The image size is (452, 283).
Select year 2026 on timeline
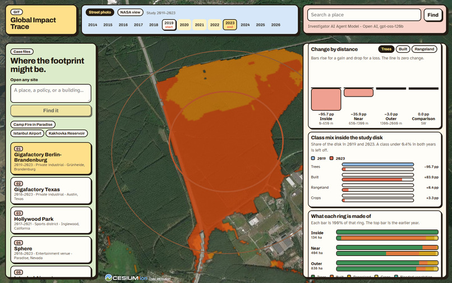pyautogui.click(x=275, y=25)
